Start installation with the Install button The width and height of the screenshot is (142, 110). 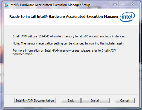(x=95, y=100)
